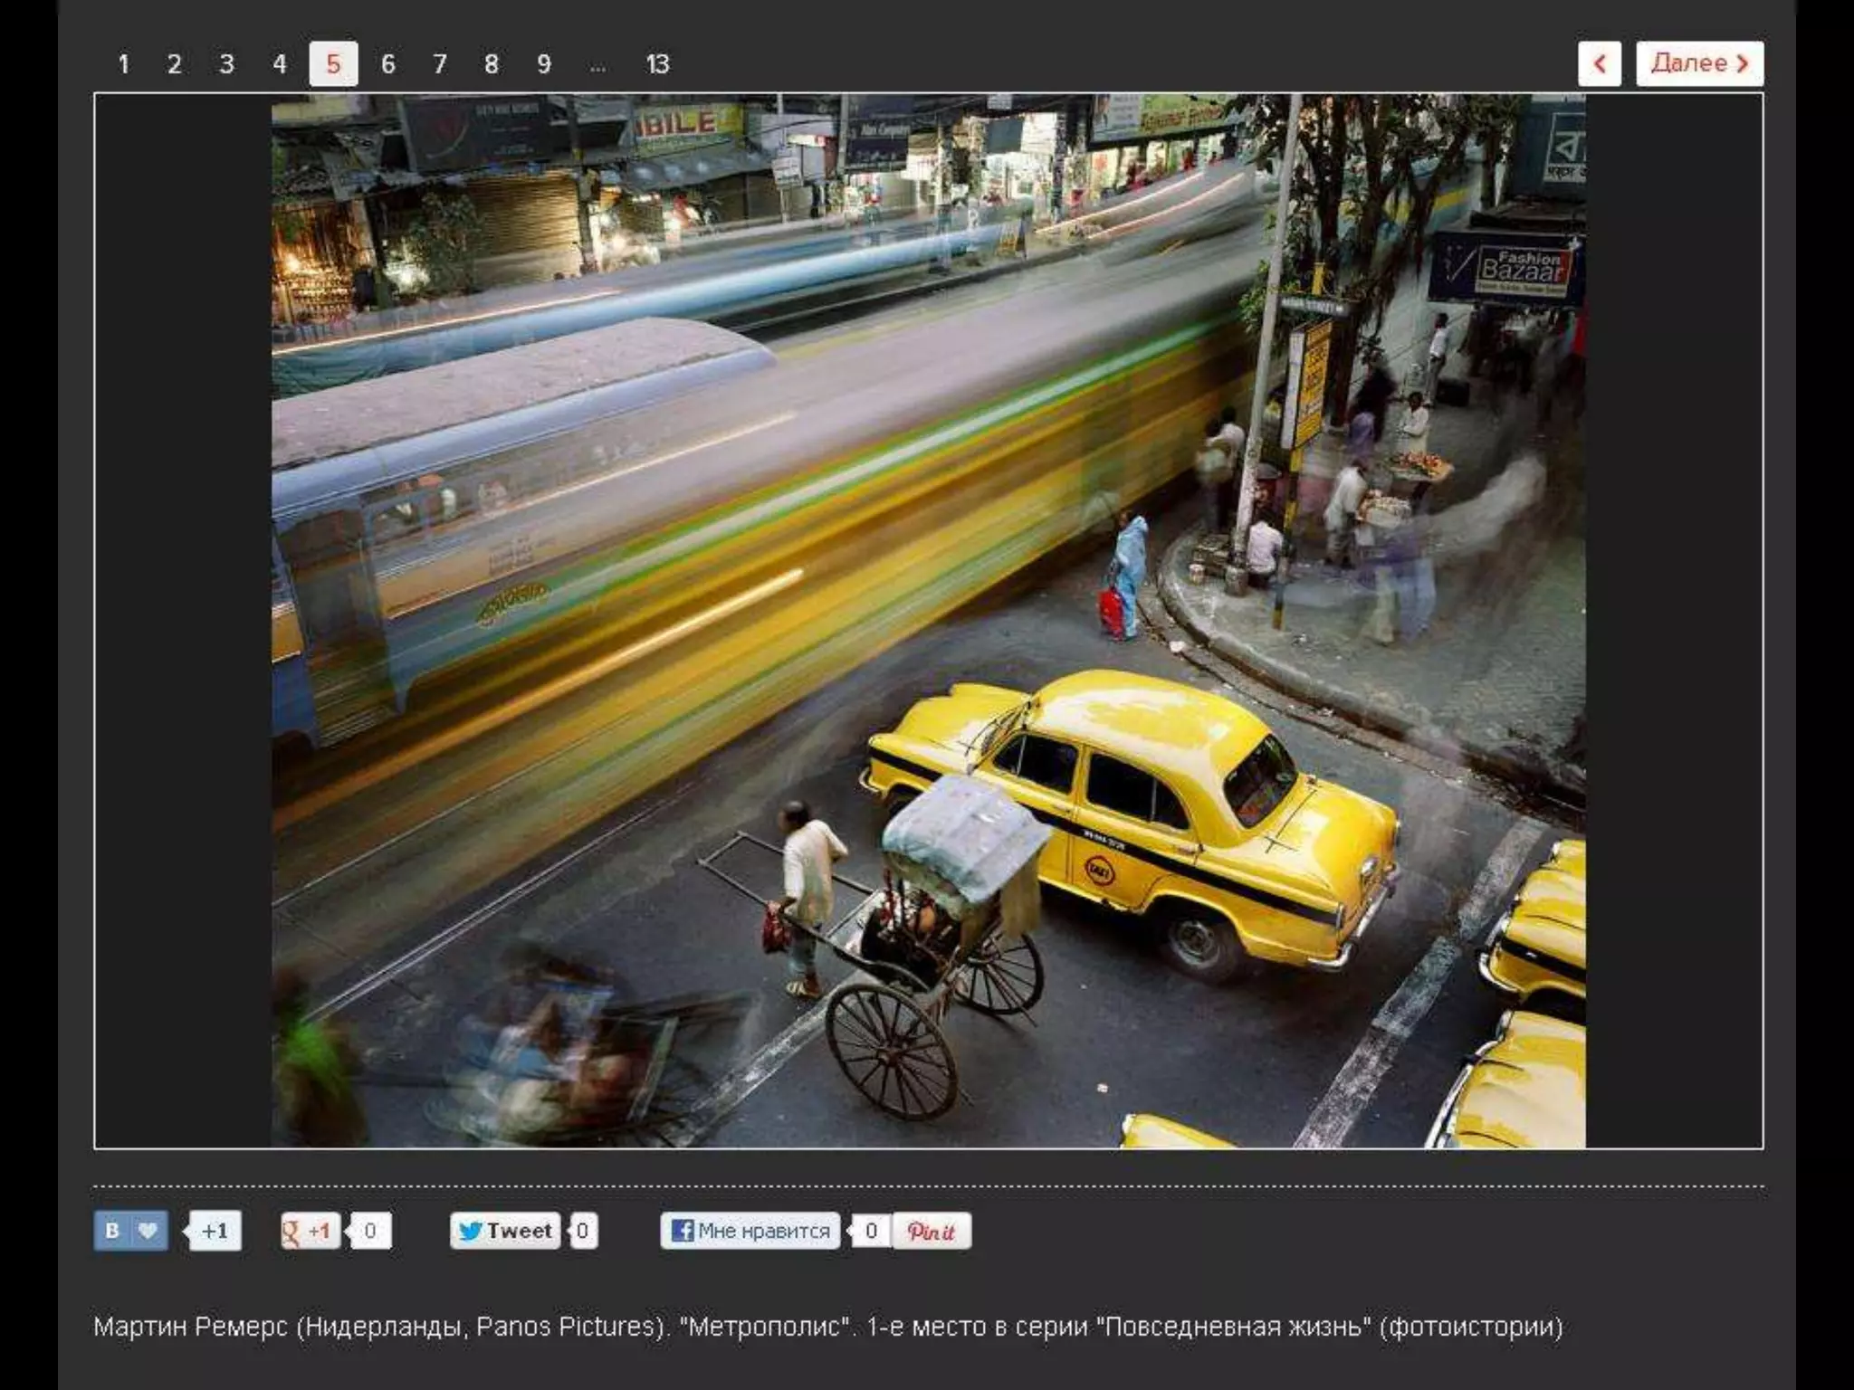Open gallery page 2

pyautogui.click(x=174, y=64)
